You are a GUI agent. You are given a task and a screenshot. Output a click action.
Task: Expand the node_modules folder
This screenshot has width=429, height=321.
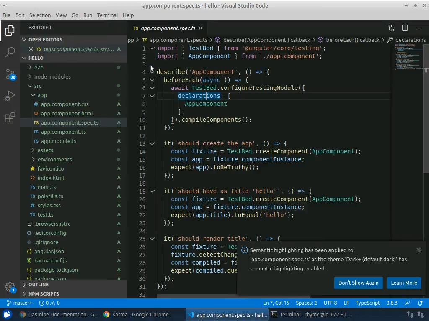52,76
